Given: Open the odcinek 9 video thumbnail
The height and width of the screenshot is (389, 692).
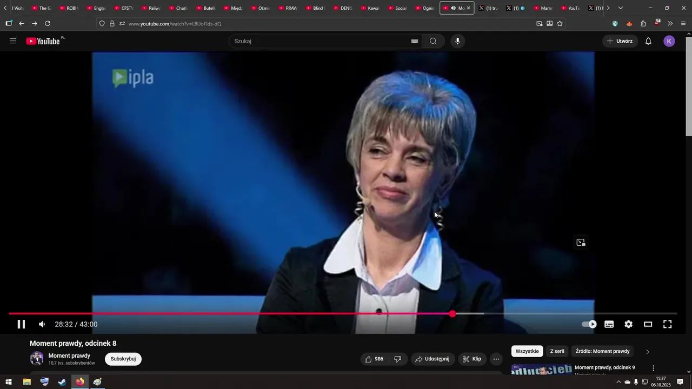Looking at the screenshot, I should click(541, 369).
